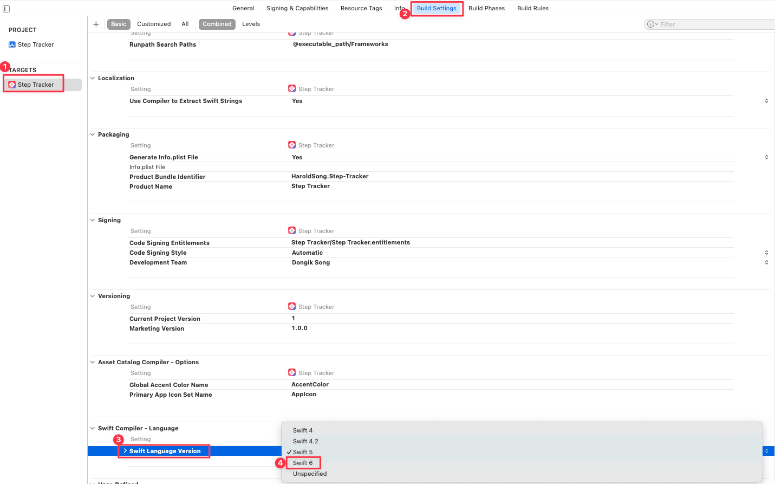
Task: Switch to Levels view mode
Action: pyautogui.click(x=251, y=24)
